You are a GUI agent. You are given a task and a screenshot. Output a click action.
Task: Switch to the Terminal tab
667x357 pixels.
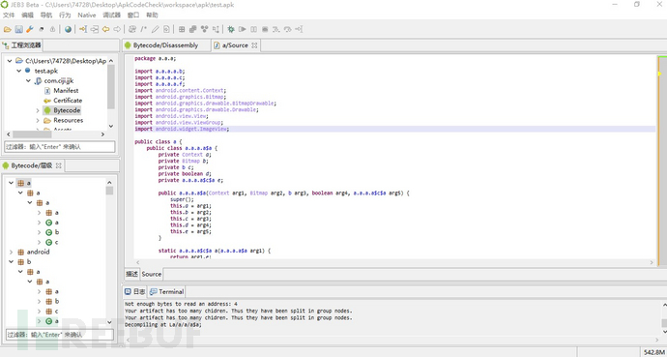[166, 291]
